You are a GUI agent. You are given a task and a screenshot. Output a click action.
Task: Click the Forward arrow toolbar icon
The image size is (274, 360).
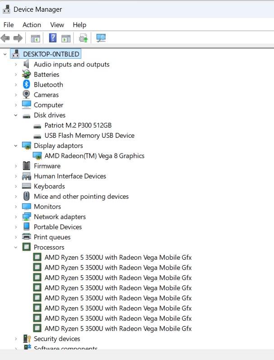coord(18,38)
